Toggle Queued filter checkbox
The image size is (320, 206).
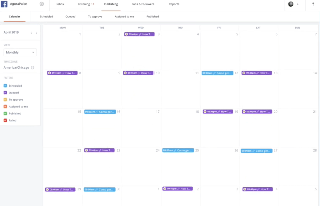[x=5, y=93]
